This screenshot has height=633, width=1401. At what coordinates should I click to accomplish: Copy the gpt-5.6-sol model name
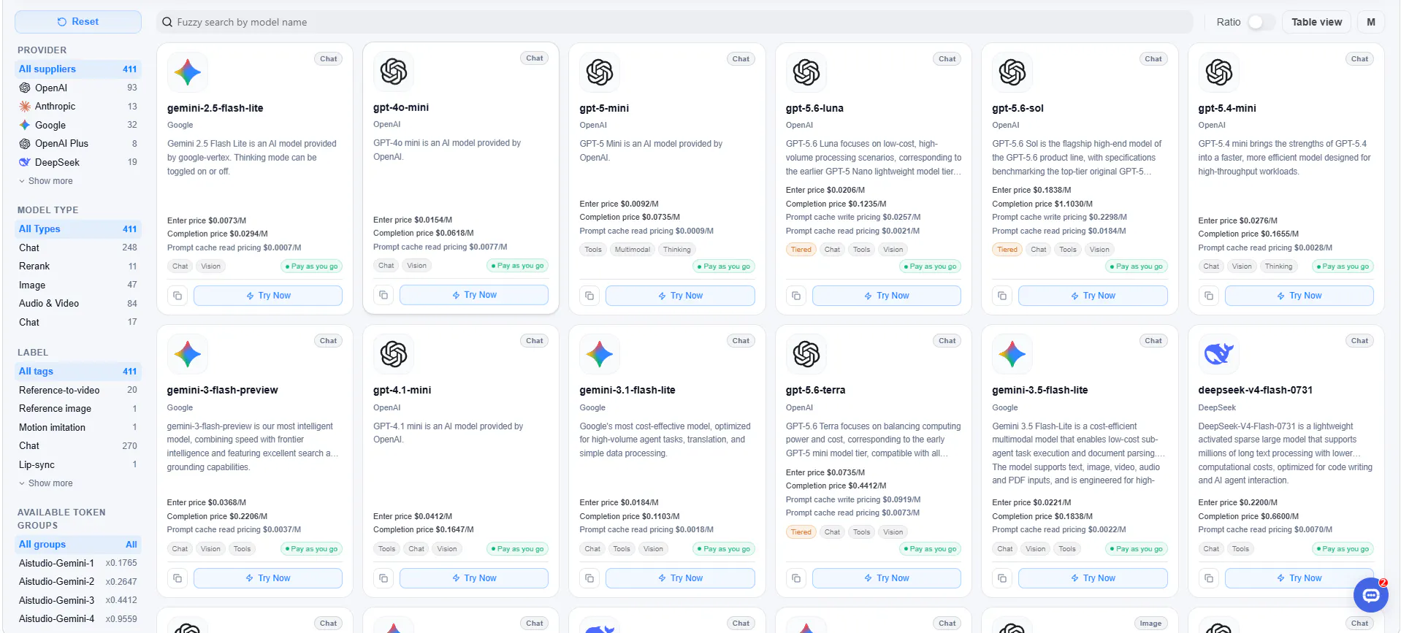point(1002,296)
